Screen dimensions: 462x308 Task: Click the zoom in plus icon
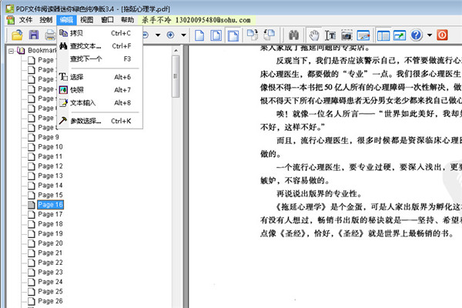click(x=170, y=35)
